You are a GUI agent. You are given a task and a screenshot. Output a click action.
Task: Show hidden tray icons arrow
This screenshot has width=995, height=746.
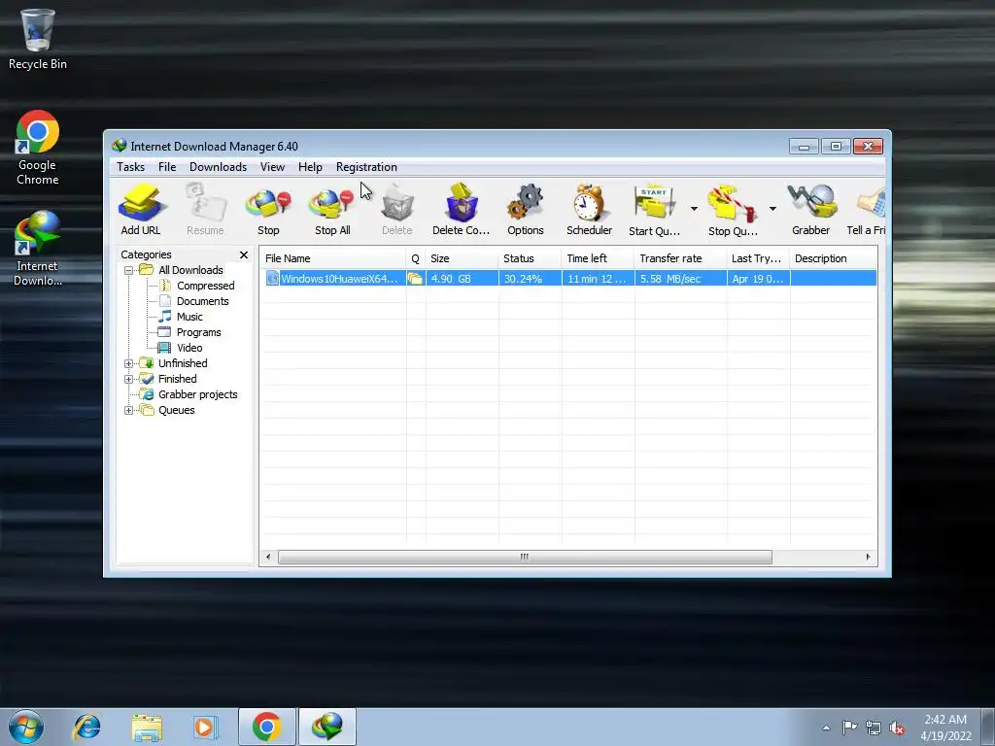pyautogui.click(x=826, y=728)
